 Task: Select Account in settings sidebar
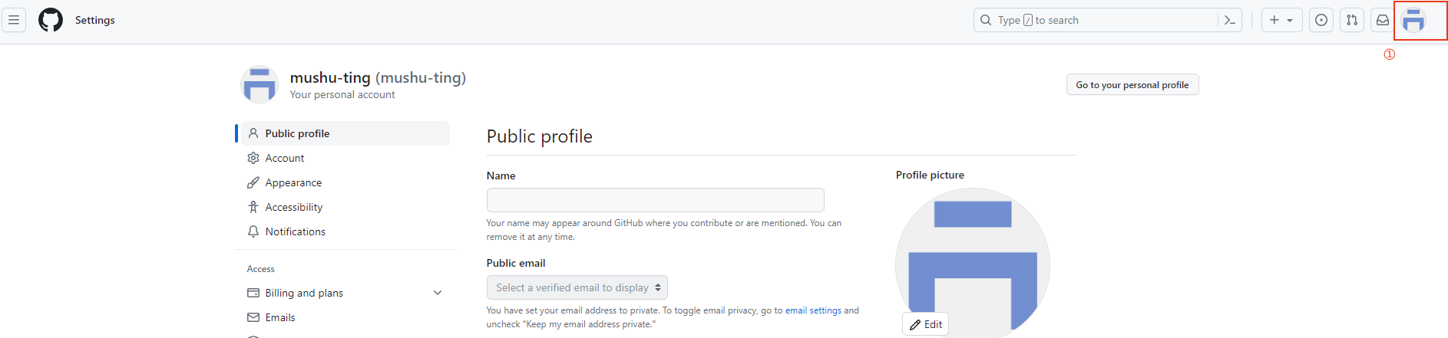tap(285, 158)
